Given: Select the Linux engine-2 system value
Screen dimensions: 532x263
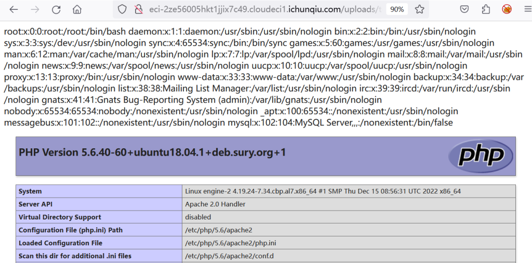Looking at the screenshot, I should tap(323, 191).
